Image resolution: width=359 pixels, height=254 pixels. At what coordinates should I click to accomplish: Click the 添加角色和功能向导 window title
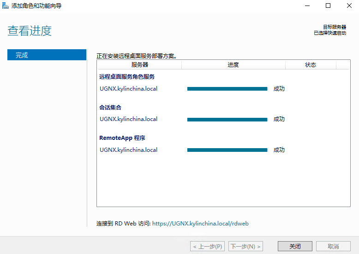36,6
